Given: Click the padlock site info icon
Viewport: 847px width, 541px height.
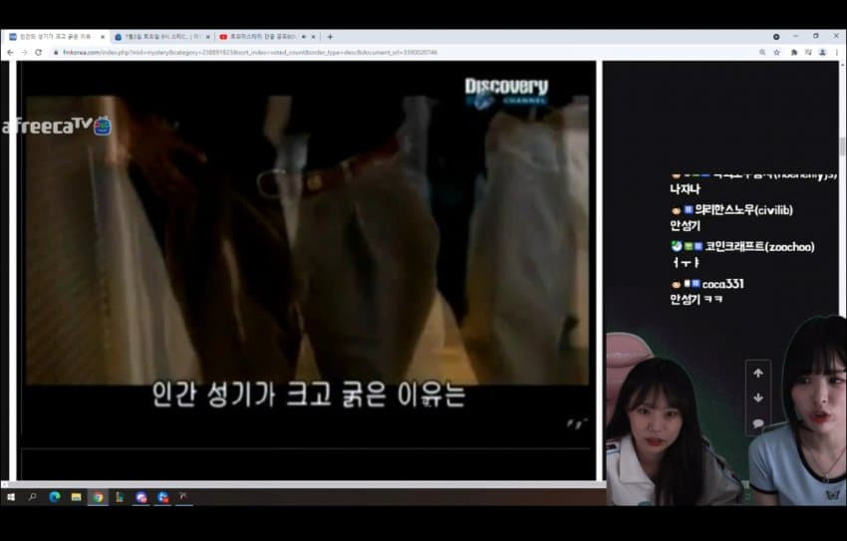Looking at the screenshot, I should [55, 53].
